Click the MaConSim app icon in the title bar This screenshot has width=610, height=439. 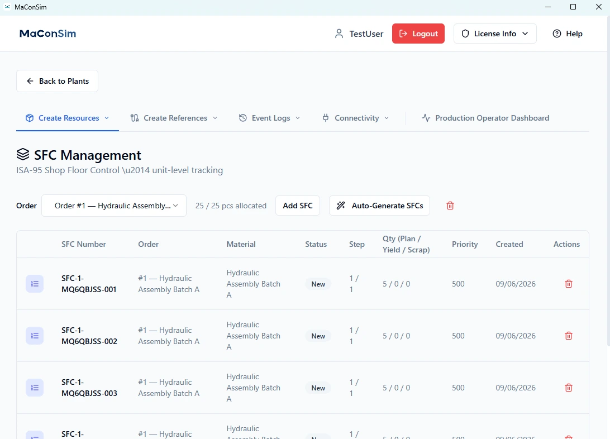(x=7, y=7)
